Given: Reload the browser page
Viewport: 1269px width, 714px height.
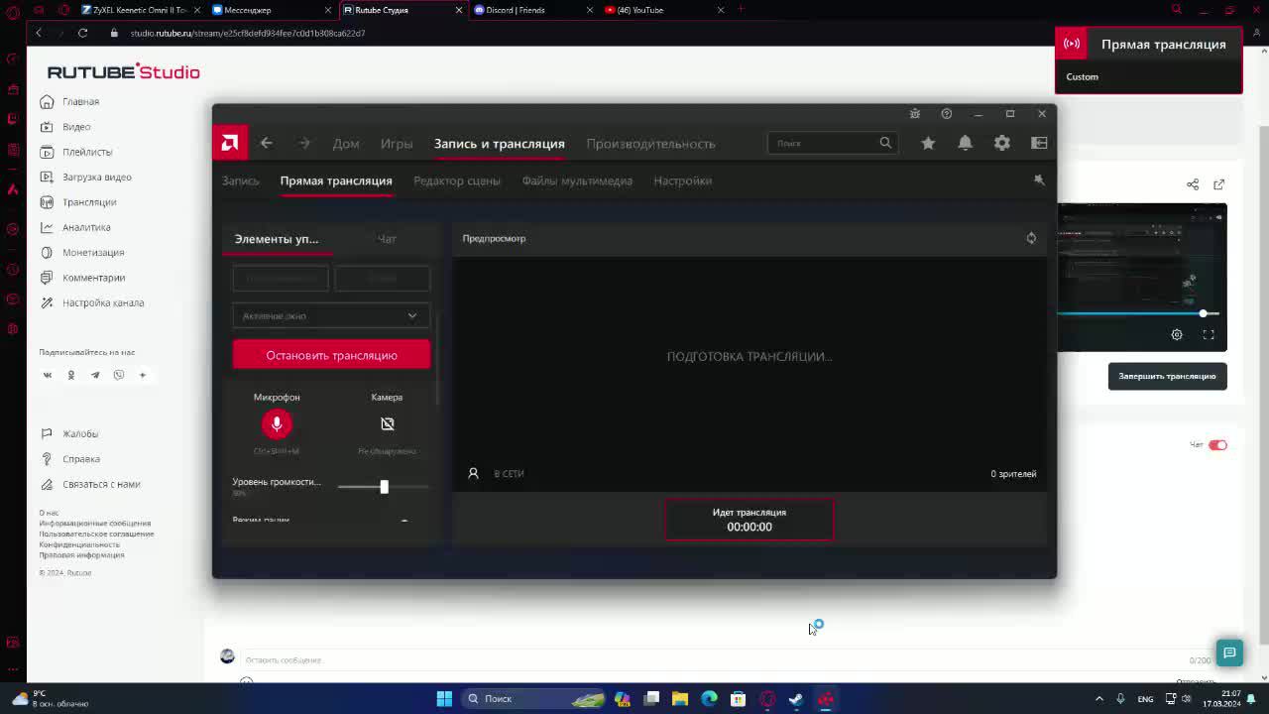Looking at the screenshot, I should tap(83, 33).
